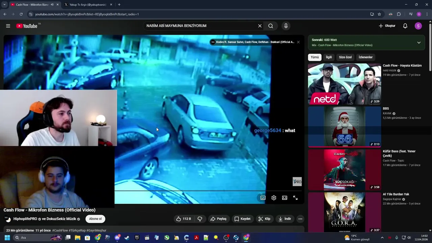The width and height of the screenshot is (432, 243).
Task: Clear the search box text
Action: 260,26
